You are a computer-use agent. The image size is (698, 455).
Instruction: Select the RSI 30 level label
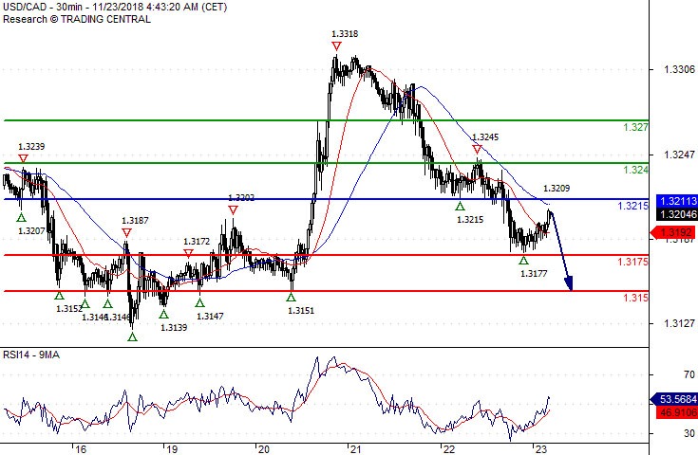pos(689,433)
